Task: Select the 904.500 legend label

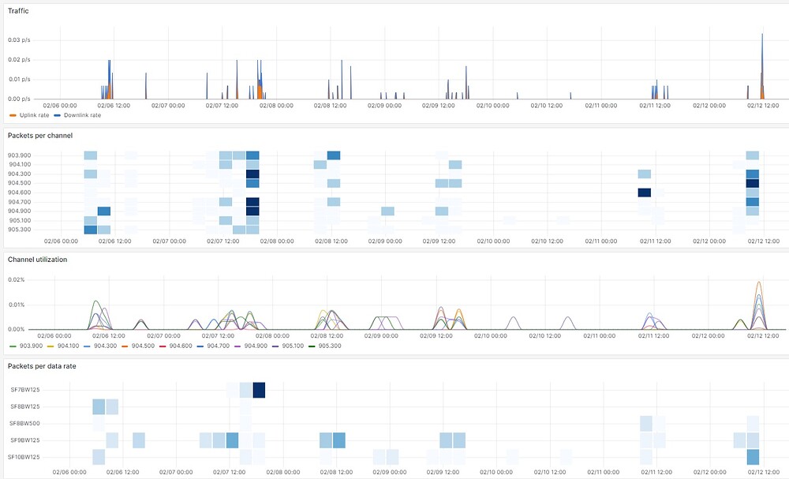Action: [x=143, y=346]
